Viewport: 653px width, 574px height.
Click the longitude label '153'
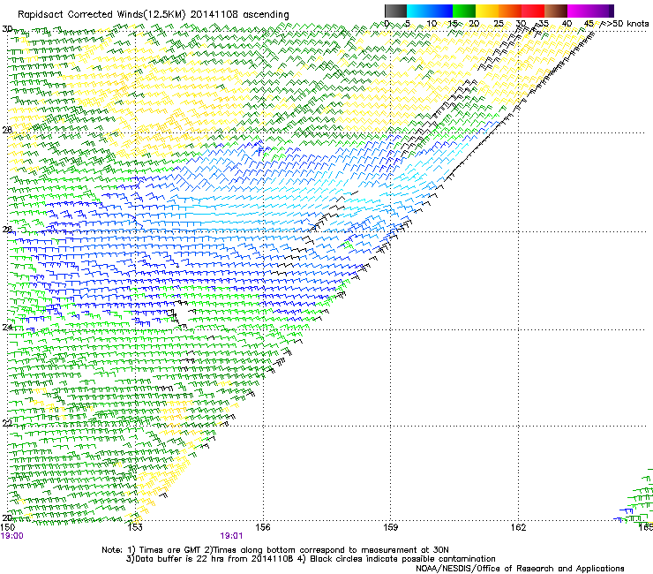(135, 527)
